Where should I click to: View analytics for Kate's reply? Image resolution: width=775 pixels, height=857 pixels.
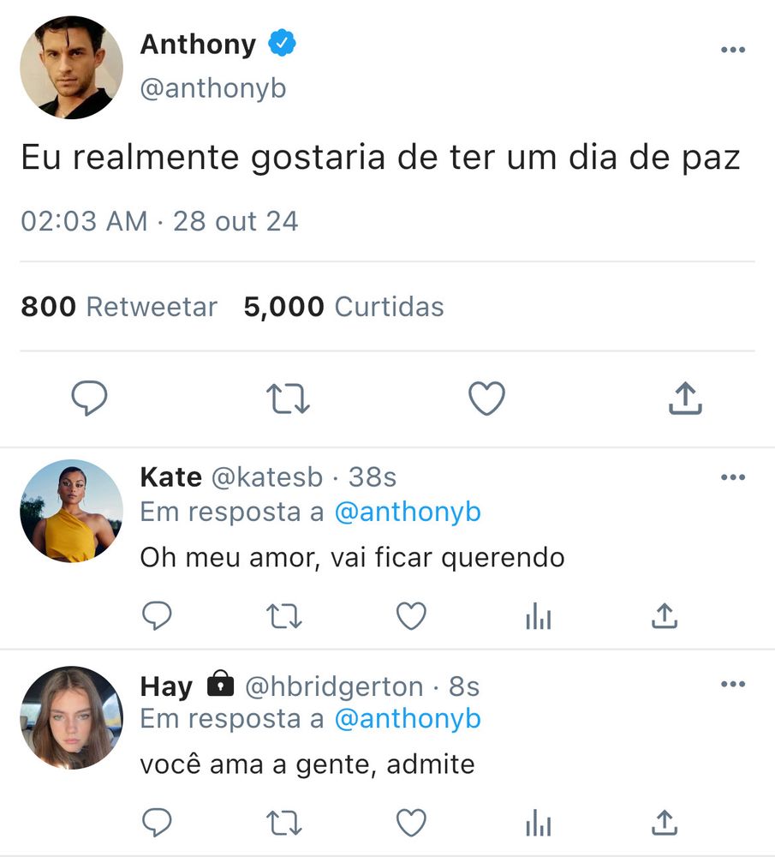539,616
